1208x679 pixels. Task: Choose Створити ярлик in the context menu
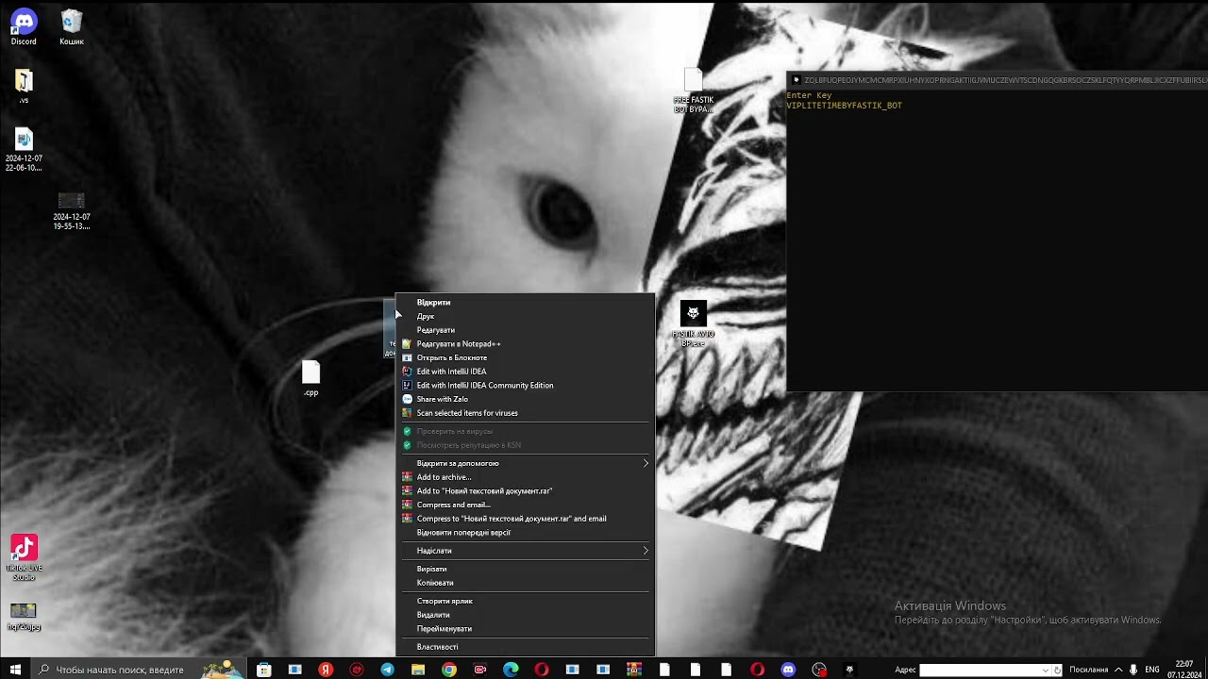pyautogui.click(x=525, y=602)
